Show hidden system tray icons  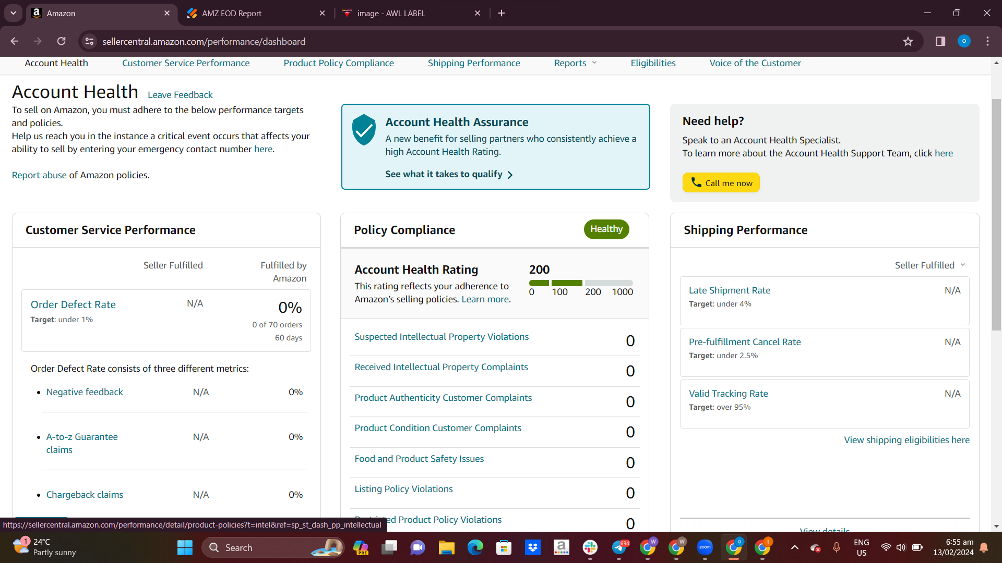tap(795, 547)
